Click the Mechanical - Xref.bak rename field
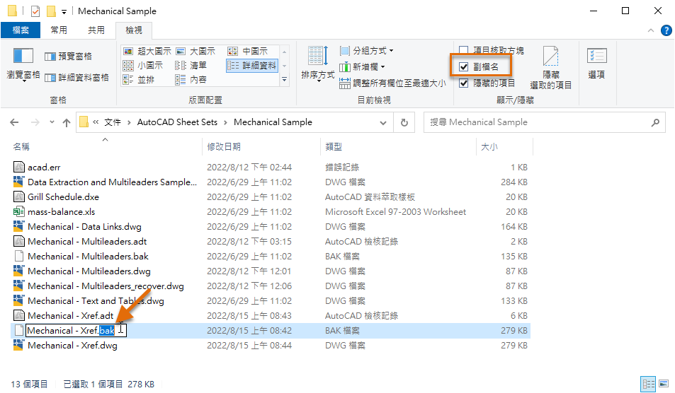This screenshot has width=675, height=393. 76,331
